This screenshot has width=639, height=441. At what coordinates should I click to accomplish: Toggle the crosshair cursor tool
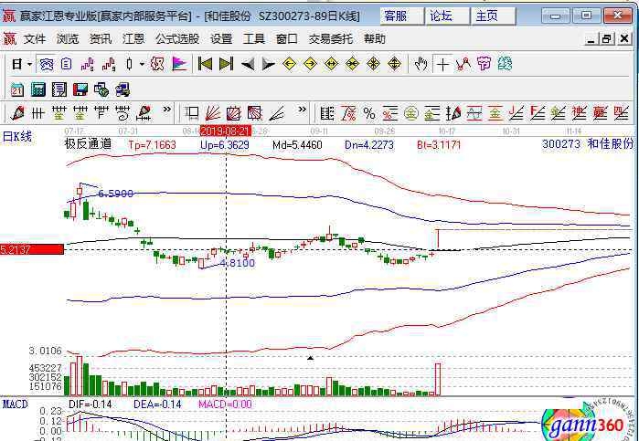click(442, 64)
